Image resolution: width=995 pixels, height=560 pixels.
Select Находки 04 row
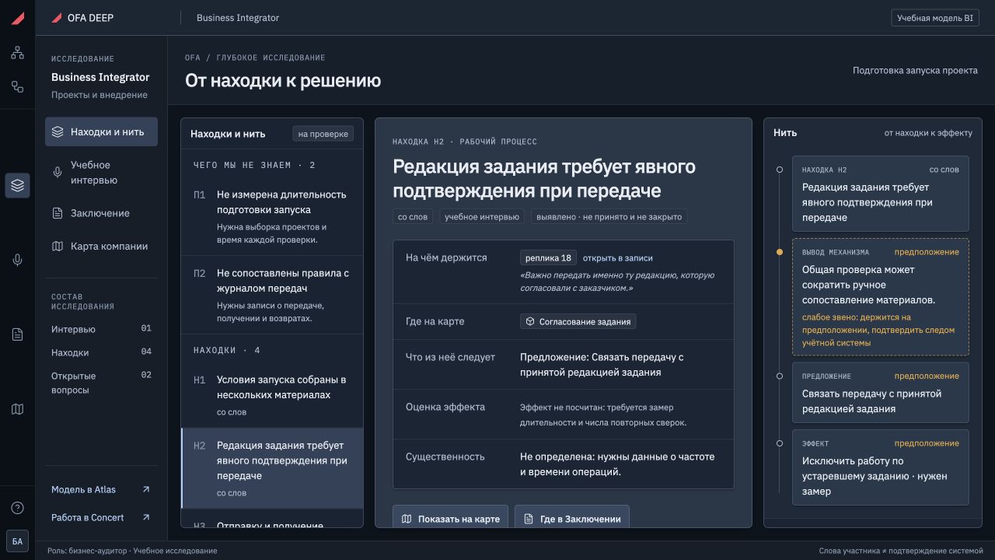coord(101,352)
